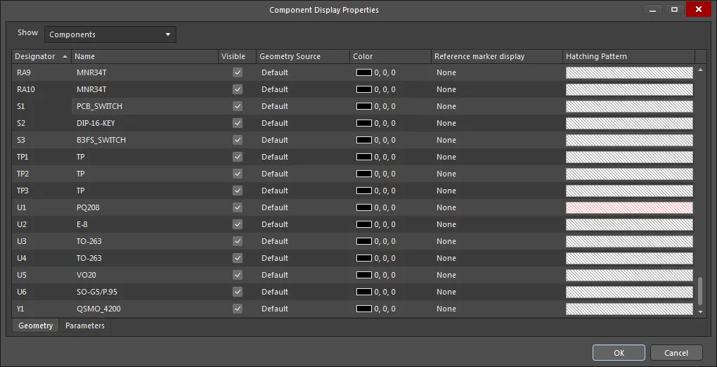This screenshot has width=717, height=367.
Task: Sort by Designator column header
Action: click(x=41, y=56)
